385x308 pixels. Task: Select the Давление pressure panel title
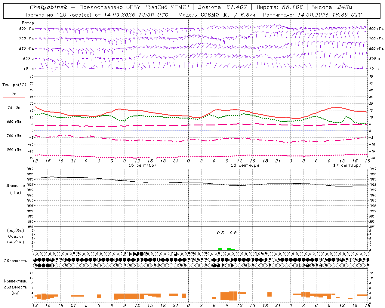point(15,186)
